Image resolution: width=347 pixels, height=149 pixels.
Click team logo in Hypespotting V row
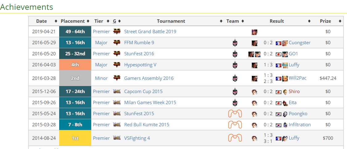click(235, 65)
